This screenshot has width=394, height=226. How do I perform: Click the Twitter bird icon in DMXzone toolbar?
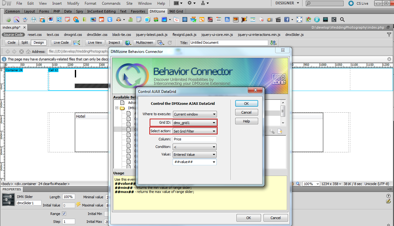(x=110, y=20)
